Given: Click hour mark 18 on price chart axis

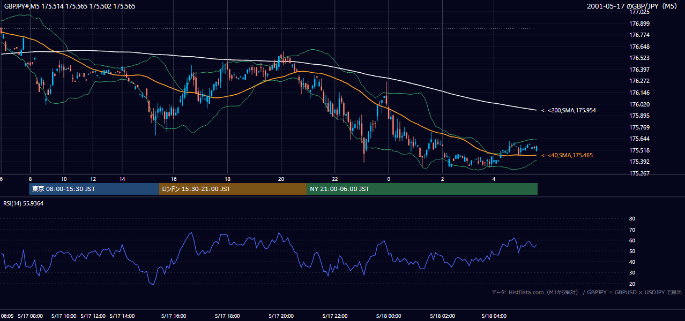Looking at the screenshot, I should (227, 179).
